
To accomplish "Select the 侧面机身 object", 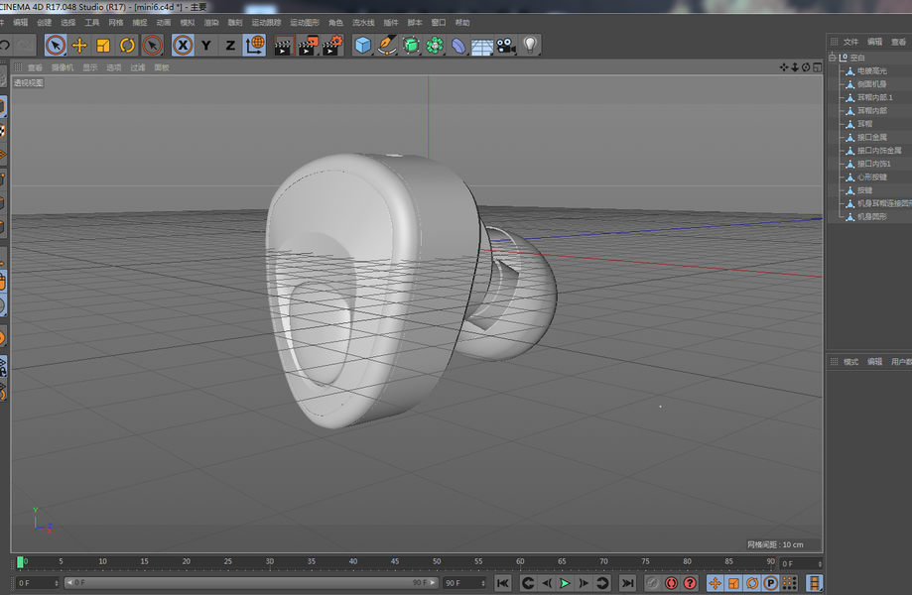I will (x=872, y=84).
